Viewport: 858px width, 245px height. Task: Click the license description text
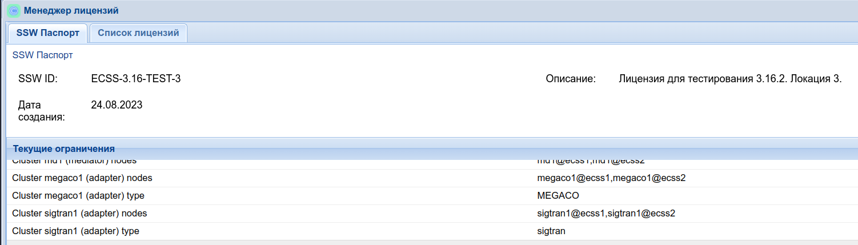730,79
